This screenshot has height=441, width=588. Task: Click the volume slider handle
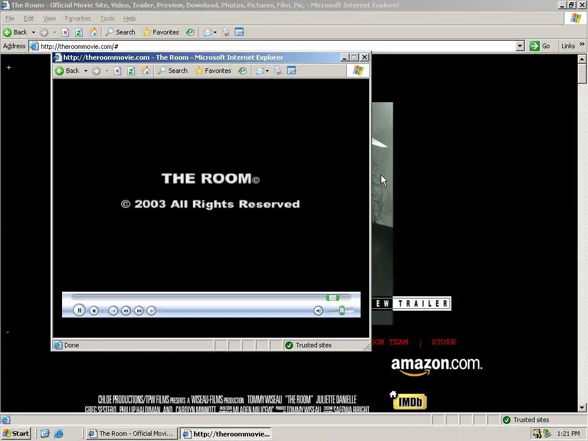point(342,311)
